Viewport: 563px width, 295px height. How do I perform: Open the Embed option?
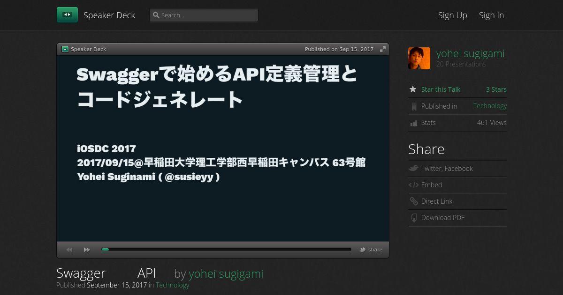pyautogui.click(x=432, y=185)
